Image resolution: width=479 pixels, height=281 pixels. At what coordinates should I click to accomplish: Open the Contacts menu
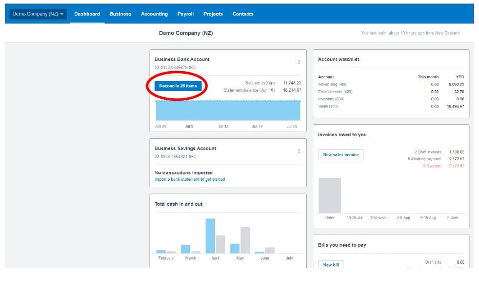pos(243,14)
